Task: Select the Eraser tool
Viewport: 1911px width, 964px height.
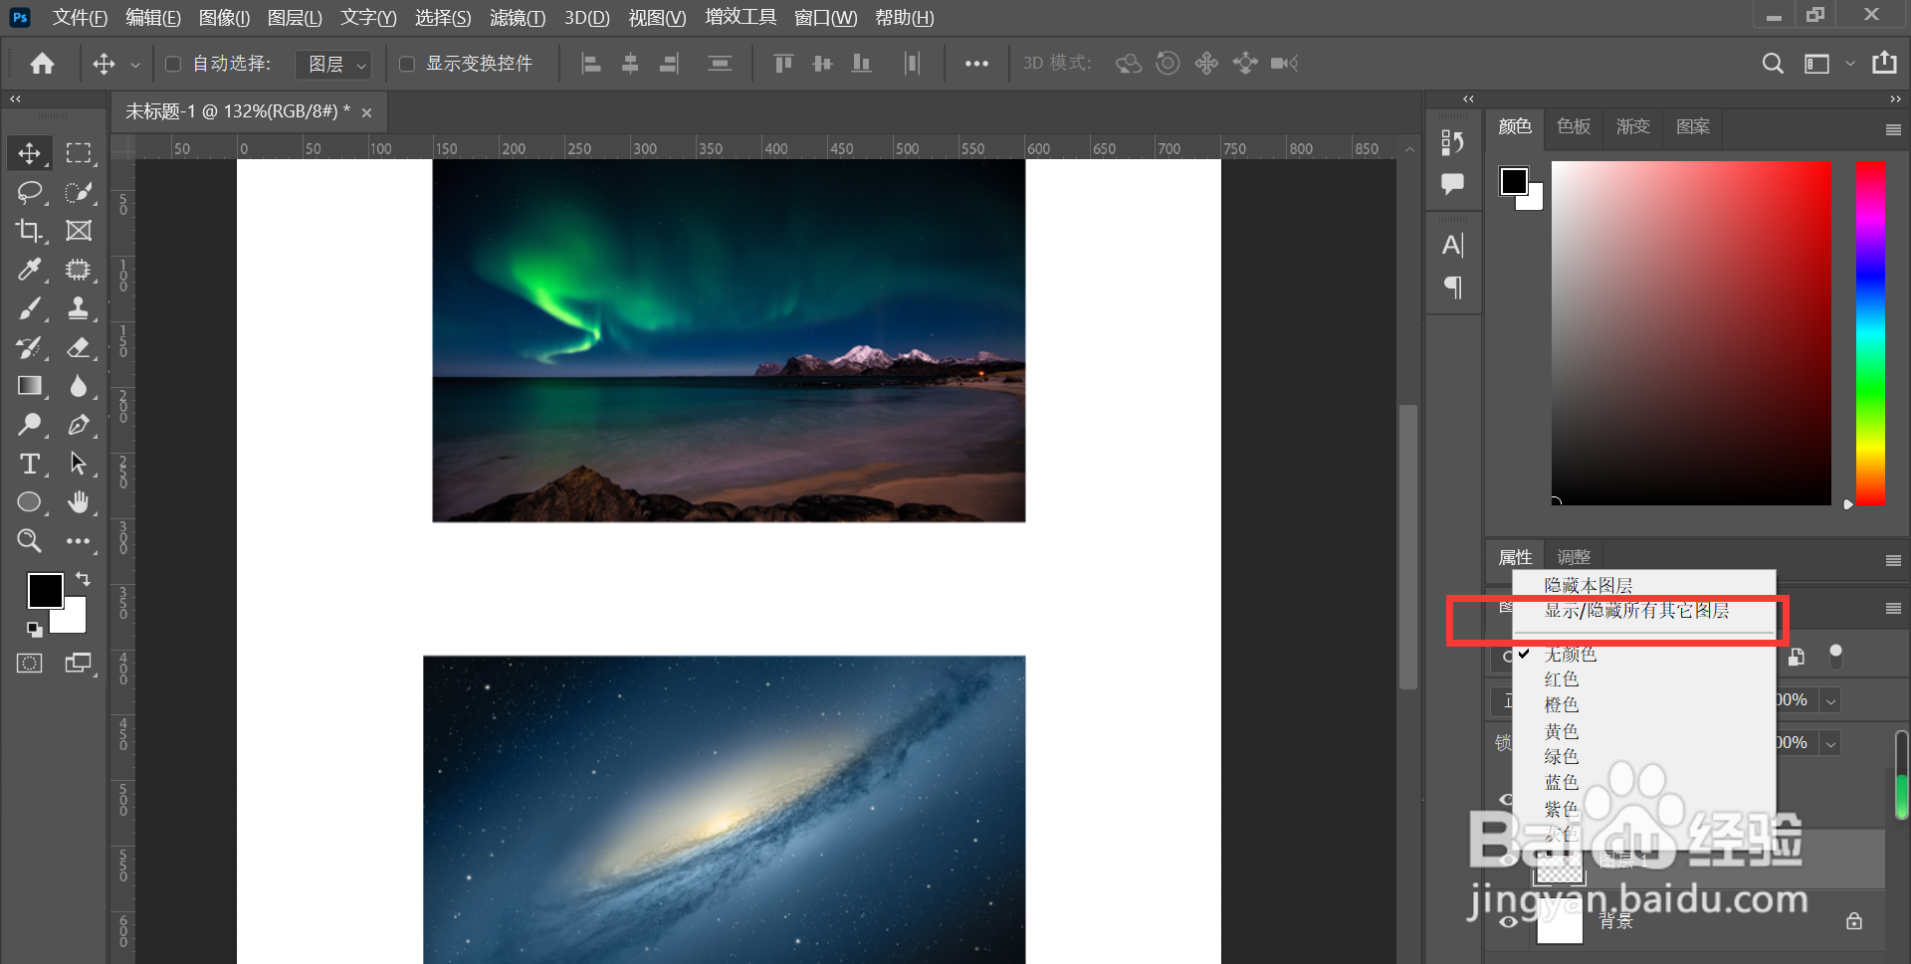Action: [x=79, y=347]
